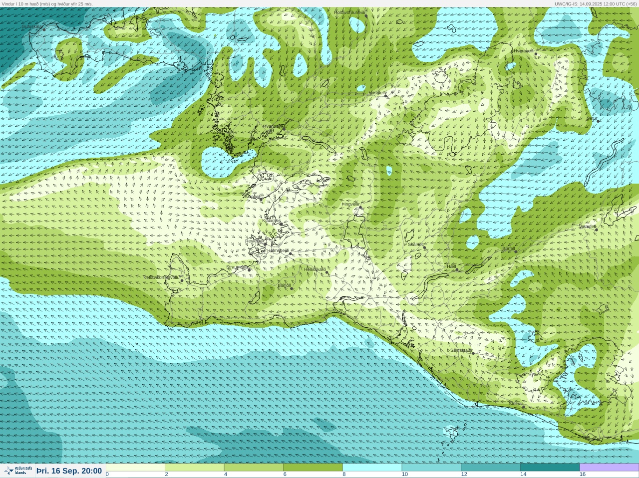
Task: Click the Sámsstaðir station label
Action: [461, 350]
